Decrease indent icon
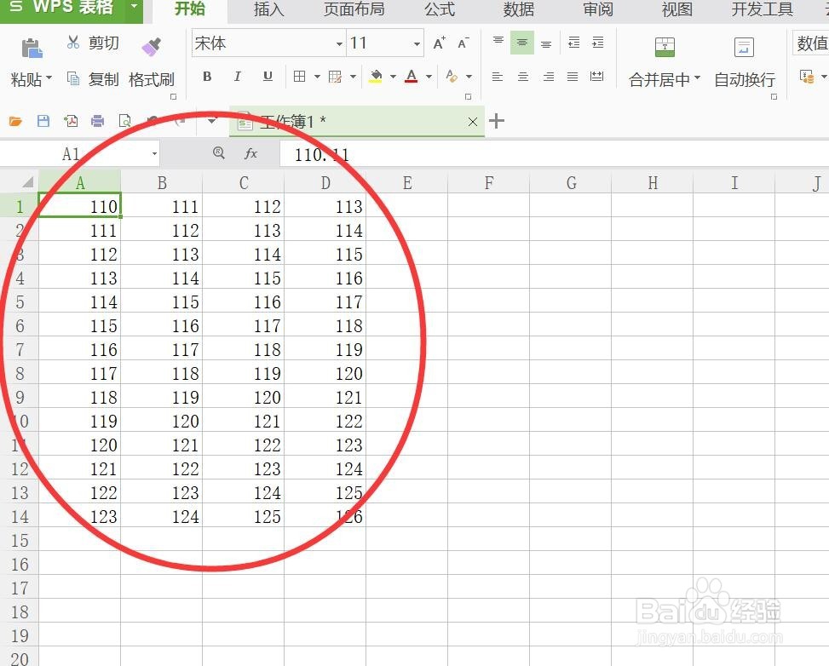Viewport: 829px width, 666px height. pyautogui.click(x=573, y=43)
